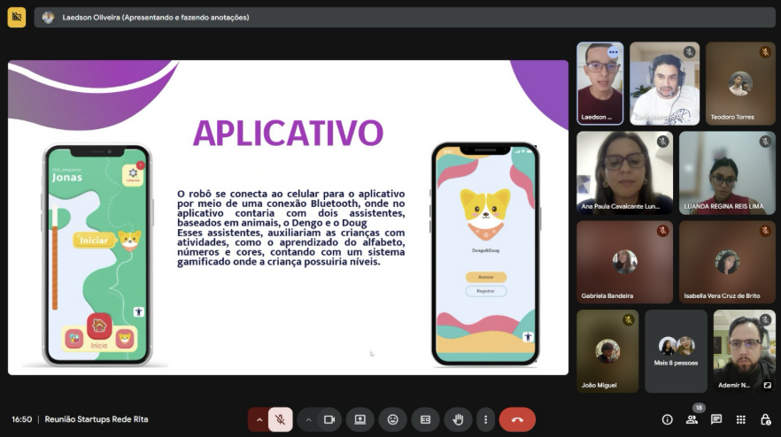Click the raise hand icon
The width and height of the screenshot is (781, 437).
pos(459,419)
